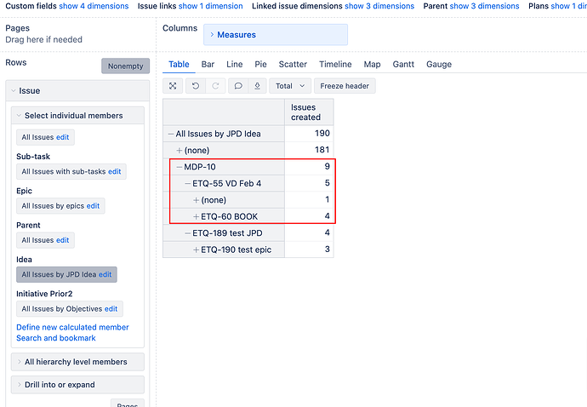Click the value 3 in ETQ-190 row
Screen dimensions: 587x407
point(309,249)
